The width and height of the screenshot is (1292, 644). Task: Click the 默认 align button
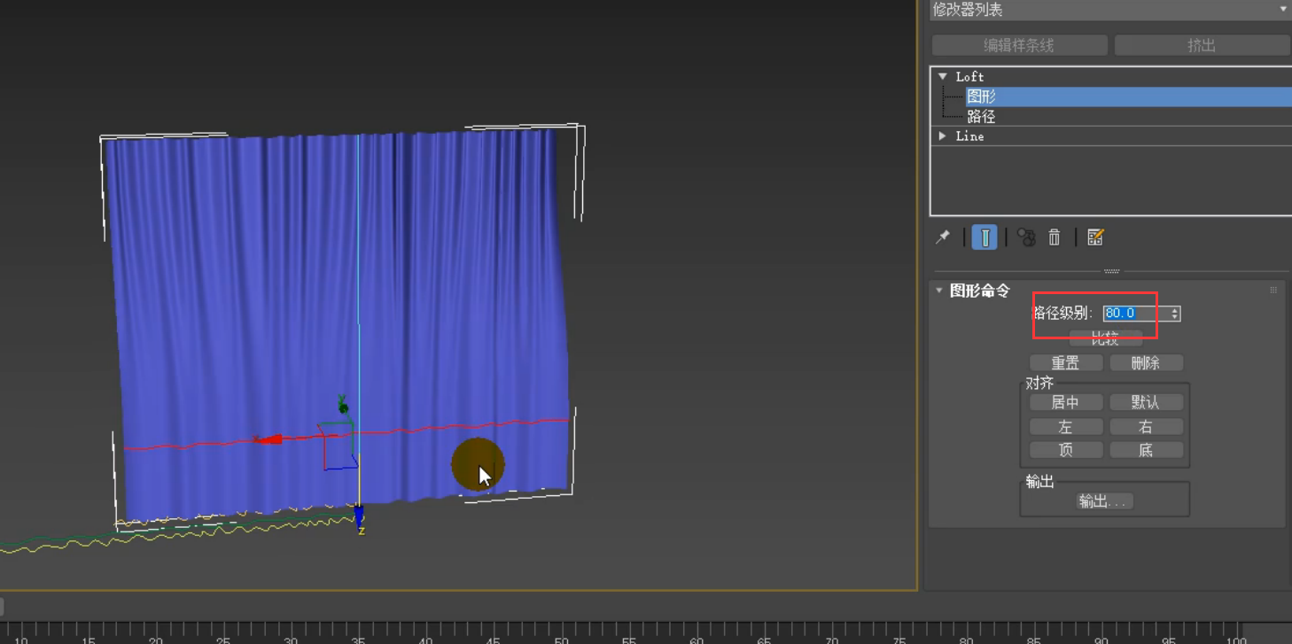click(1146, 402)
